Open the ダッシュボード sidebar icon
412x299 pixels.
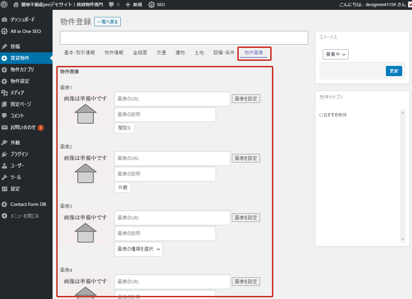point(4,20)
